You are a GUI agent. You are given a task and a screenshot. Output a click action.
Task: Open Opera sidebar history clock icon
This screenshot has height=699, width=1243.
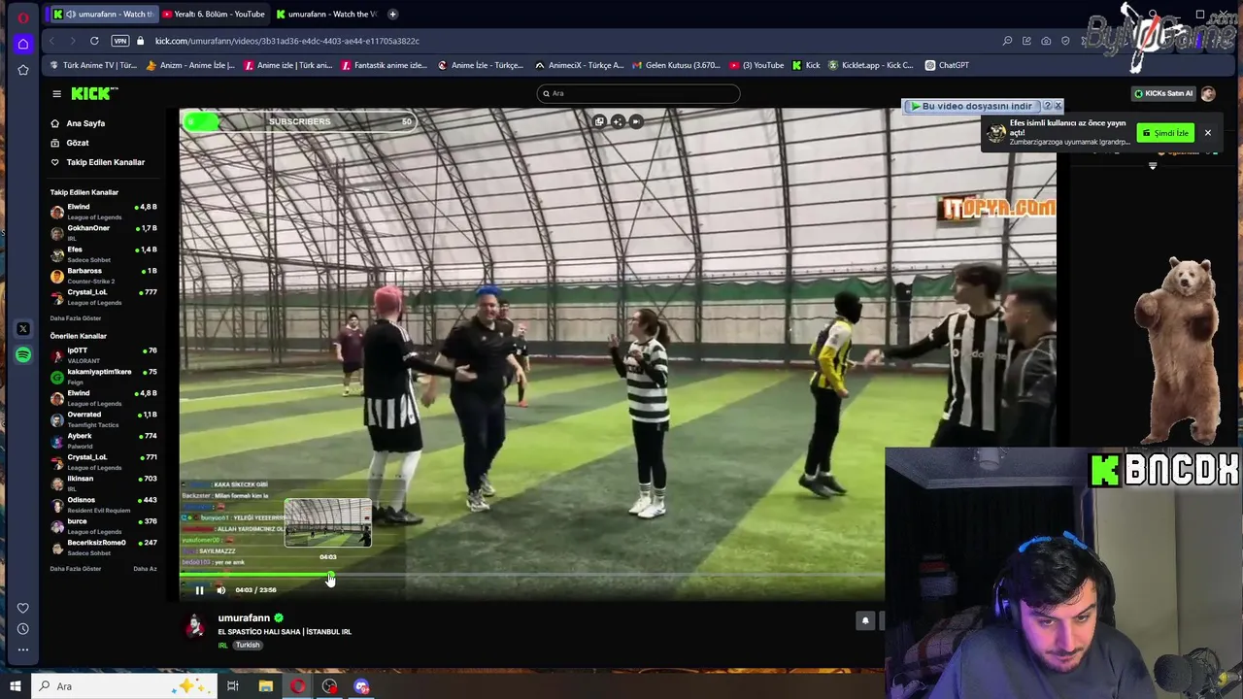click(23, 629)
